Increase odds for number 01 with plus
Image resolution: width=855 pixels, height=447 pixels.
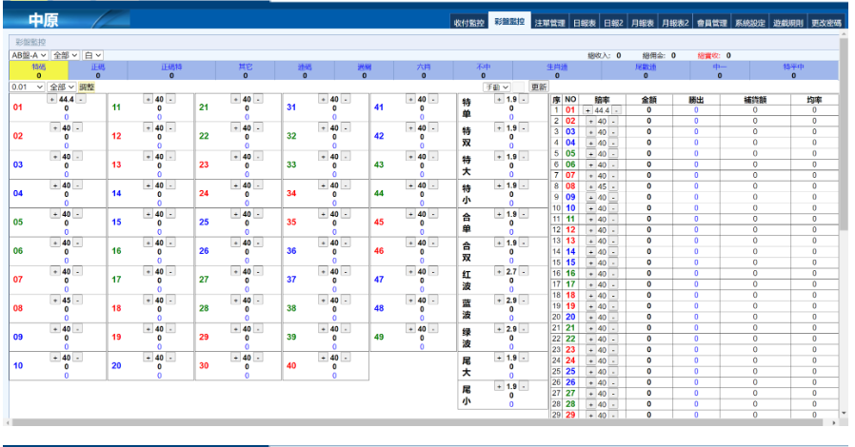tap(51, 99)
